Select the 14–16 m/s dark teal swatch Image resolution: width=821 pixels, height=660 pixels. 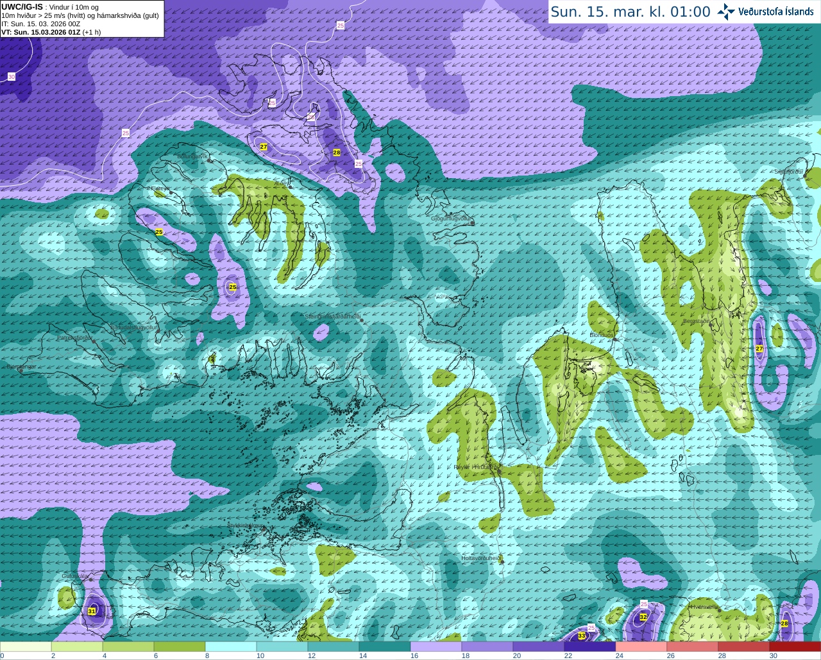point(385,647)
